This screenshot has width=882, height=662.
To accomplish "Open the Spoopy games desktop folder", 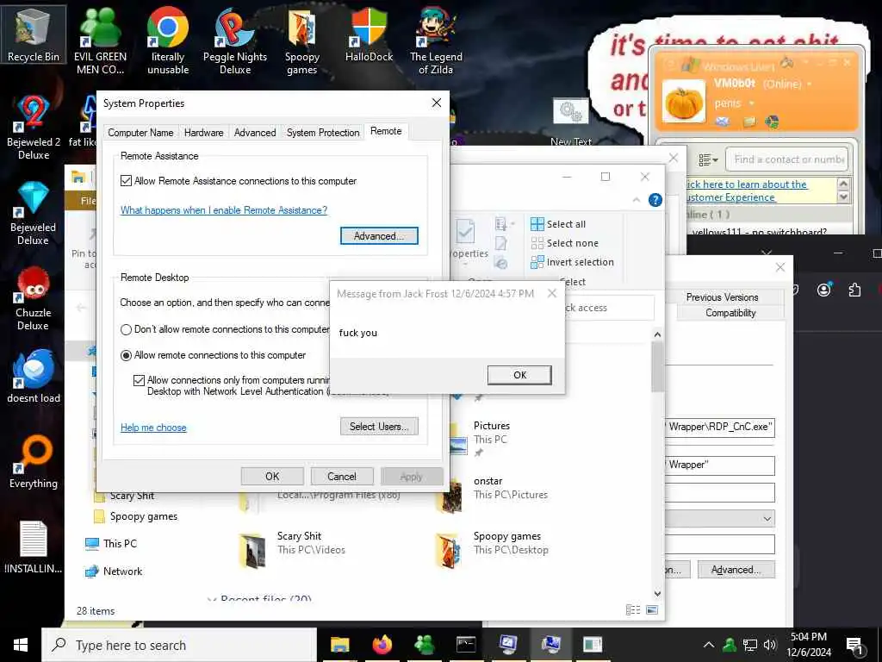I will (x=302, y=41).
